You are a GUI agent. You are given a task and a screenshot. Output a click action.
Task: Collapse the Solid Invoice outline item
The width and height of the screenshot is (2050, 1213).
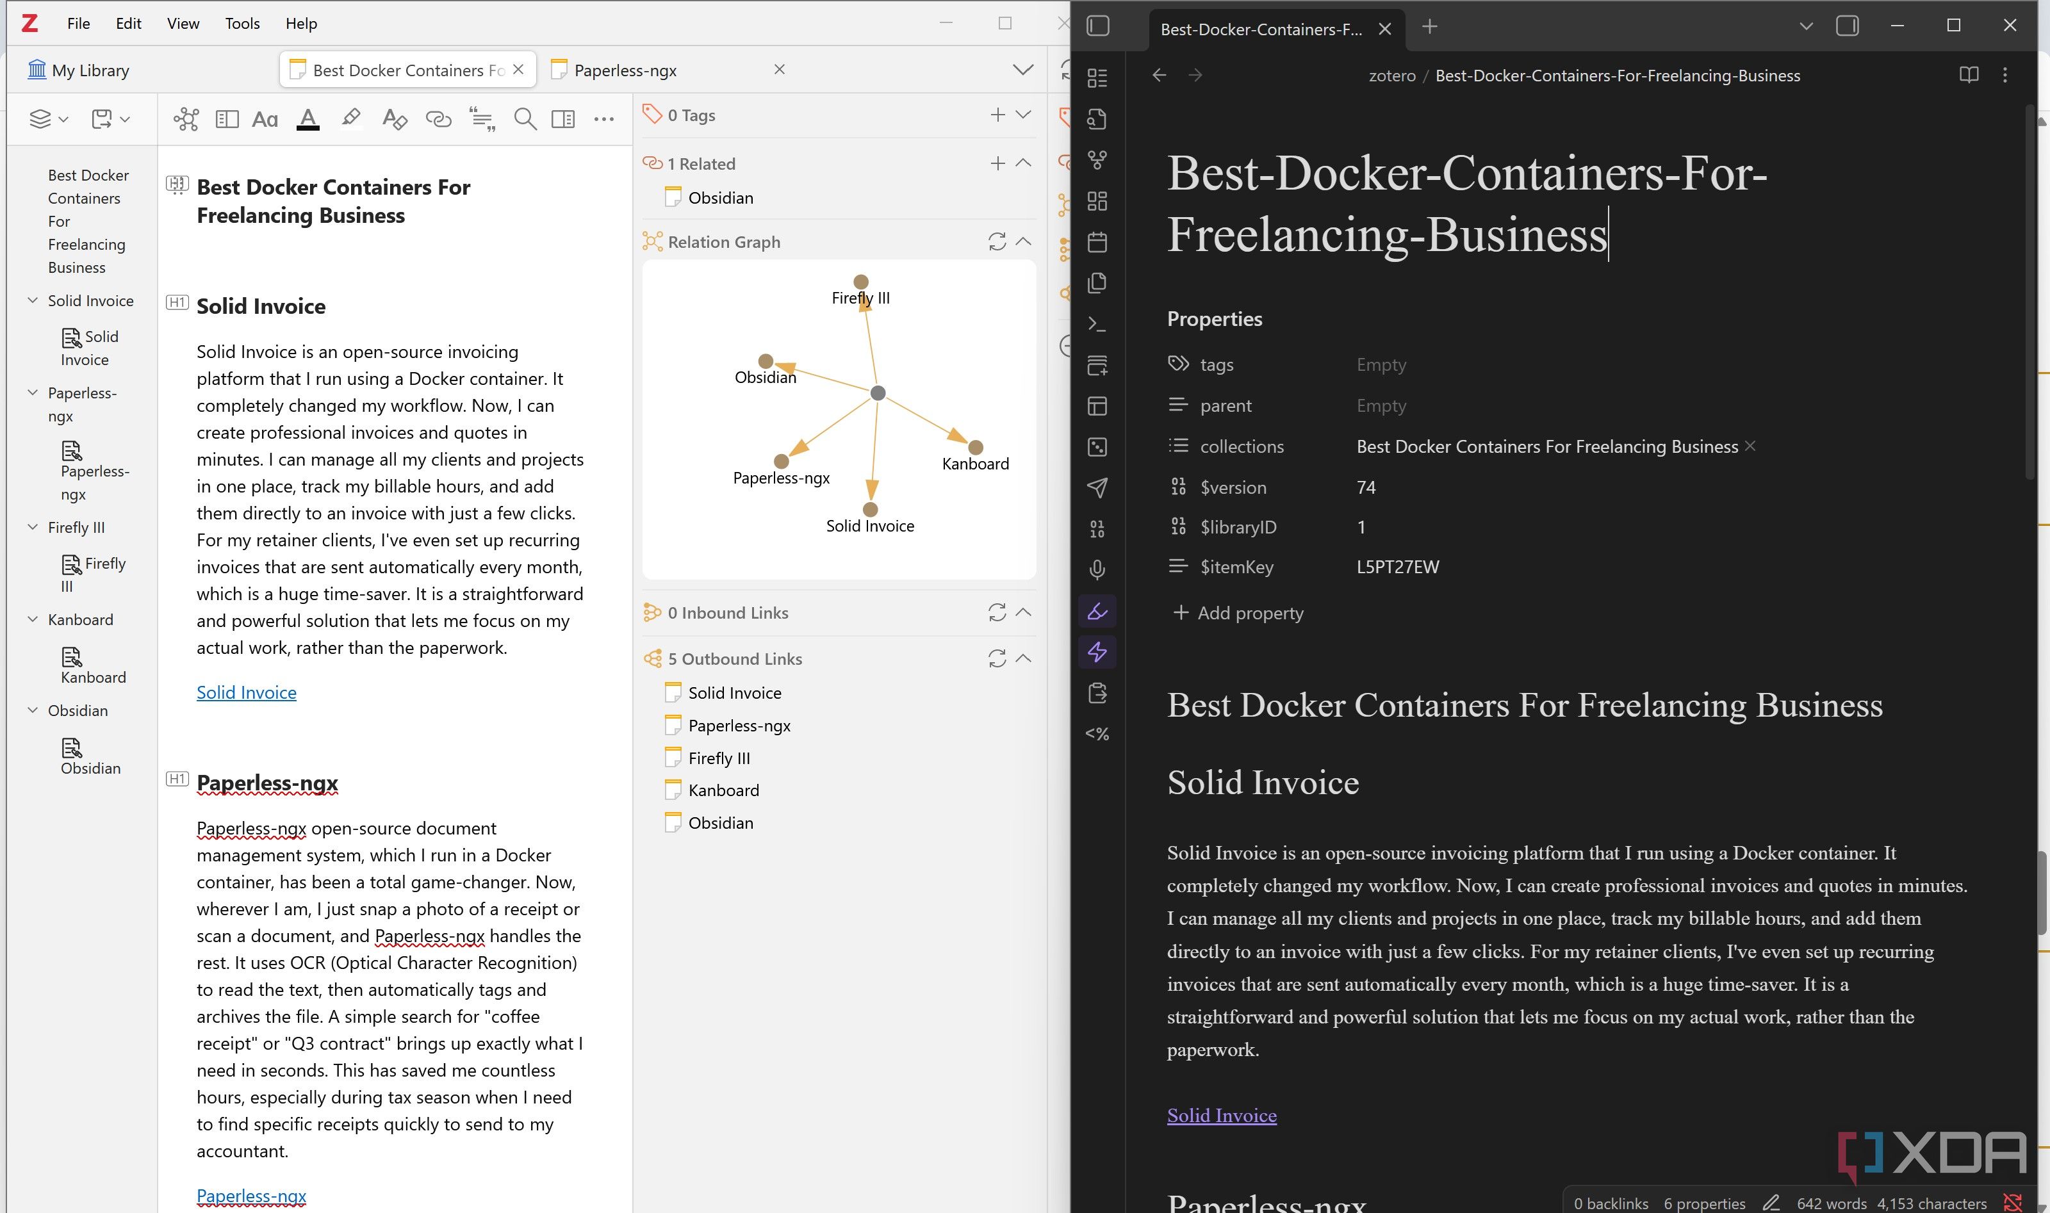33,300
